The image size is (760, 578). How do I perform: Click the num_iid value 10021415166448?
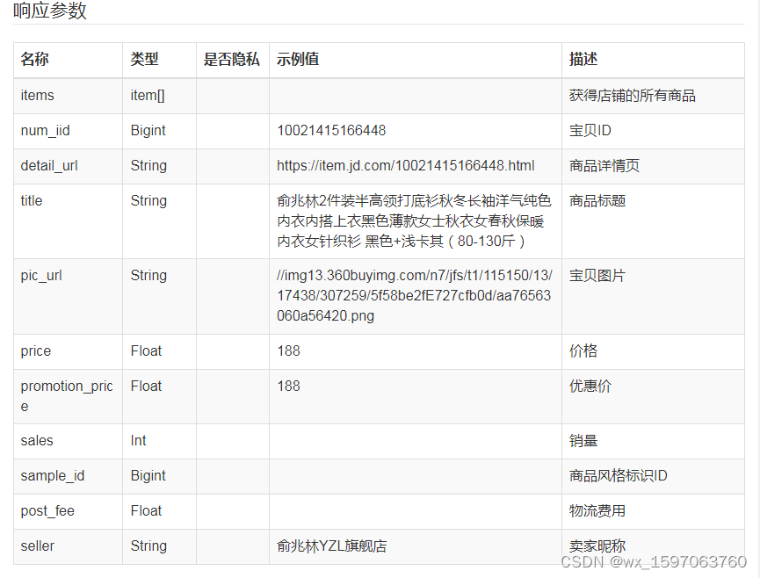tap(331, 130)
